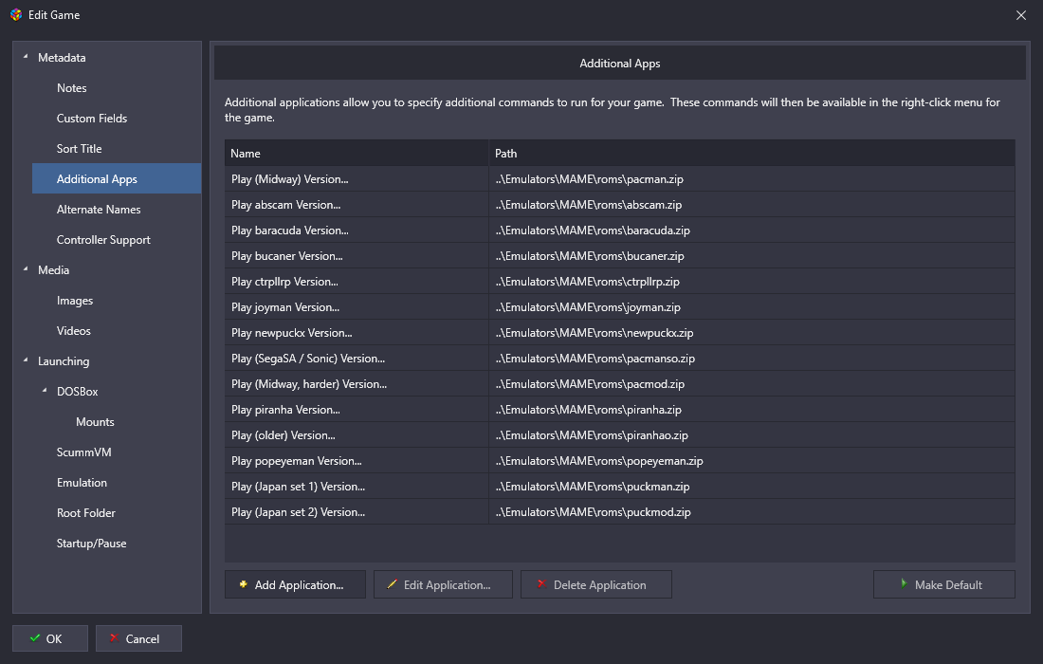The image size is (1043, 664).
Task: Click the pacman.zip path cell
Action: (752, 179)
